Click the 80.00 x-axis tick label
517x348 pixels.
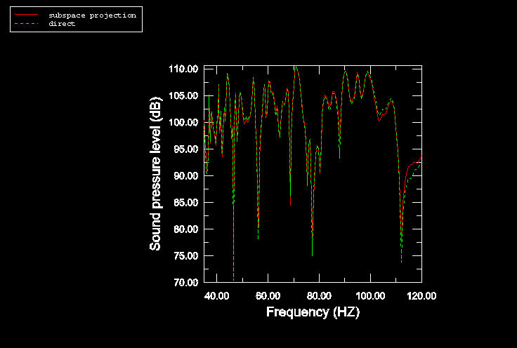pos(320,295)
